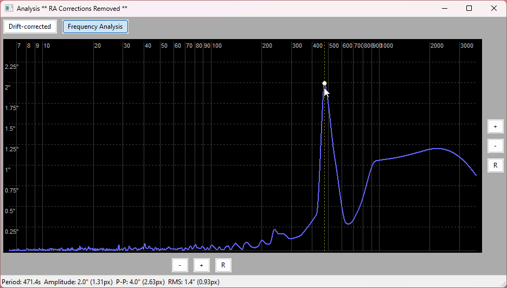Maximize the Analysis window

(x=469, y=9)
